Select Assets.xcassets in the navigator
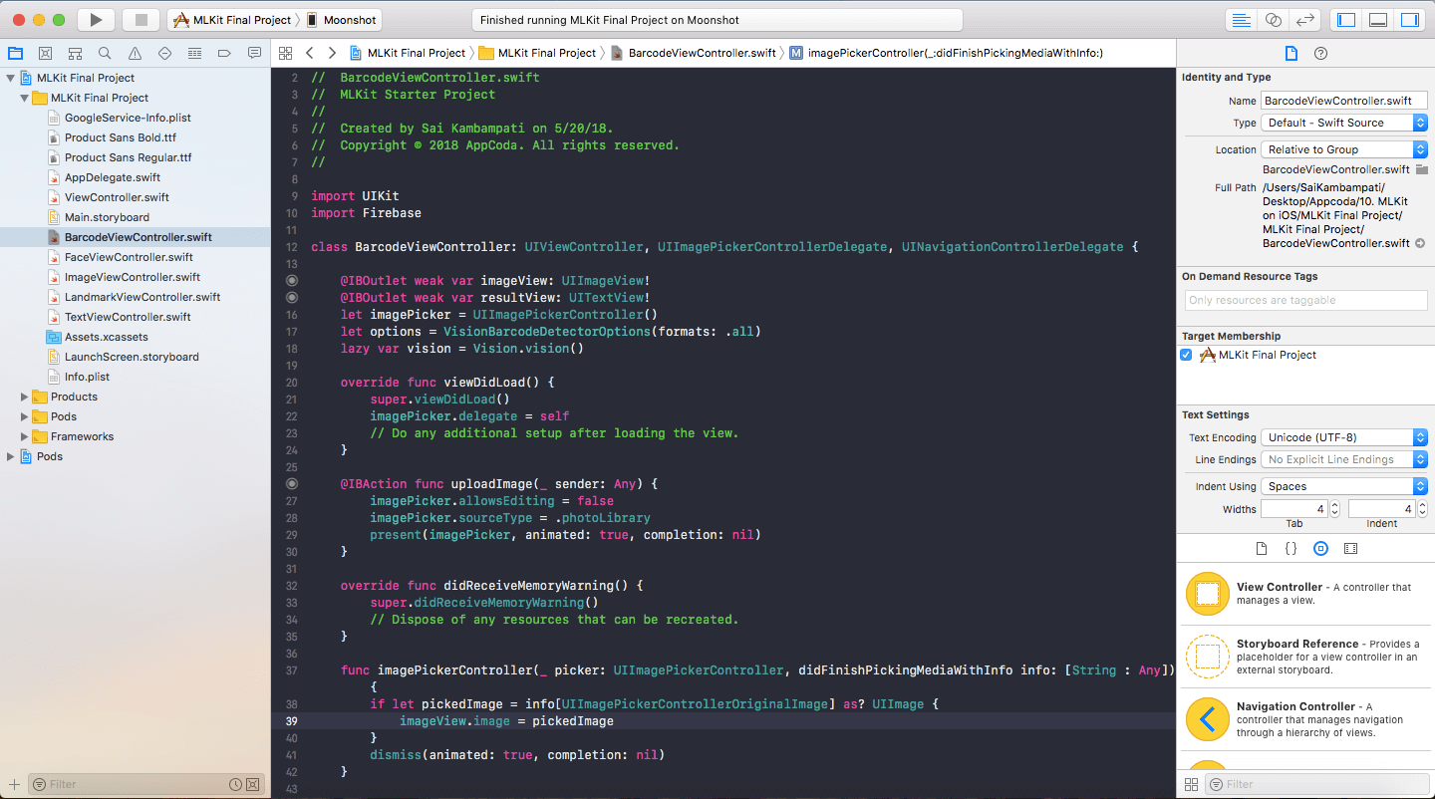 pos(106,337)
